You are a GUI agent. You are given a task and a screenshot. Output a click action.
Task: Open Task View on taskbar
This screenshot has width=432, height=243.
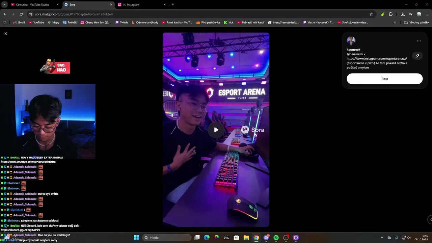(197, 238)
